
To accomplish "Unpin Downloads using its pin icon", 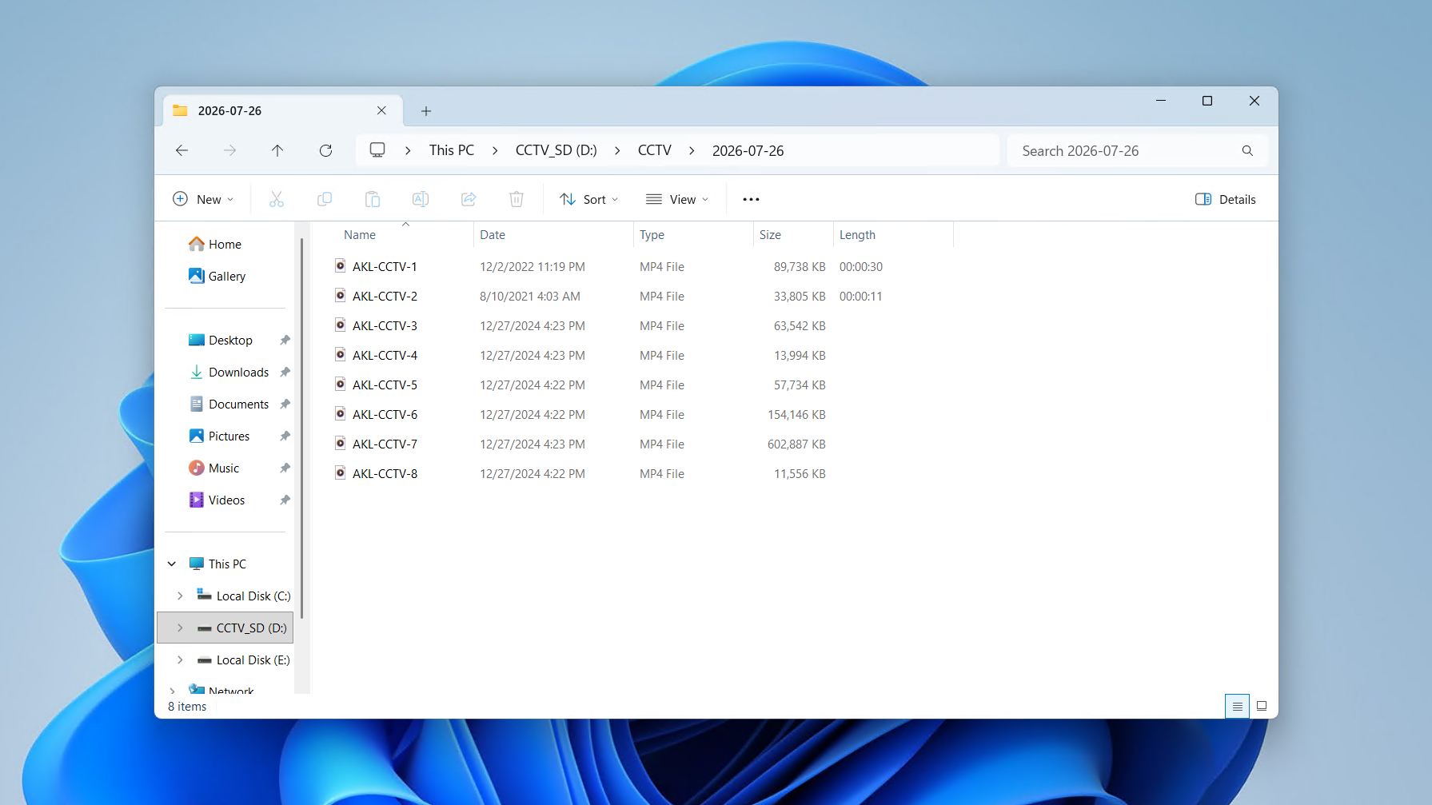I will click(x=285, y=372).
